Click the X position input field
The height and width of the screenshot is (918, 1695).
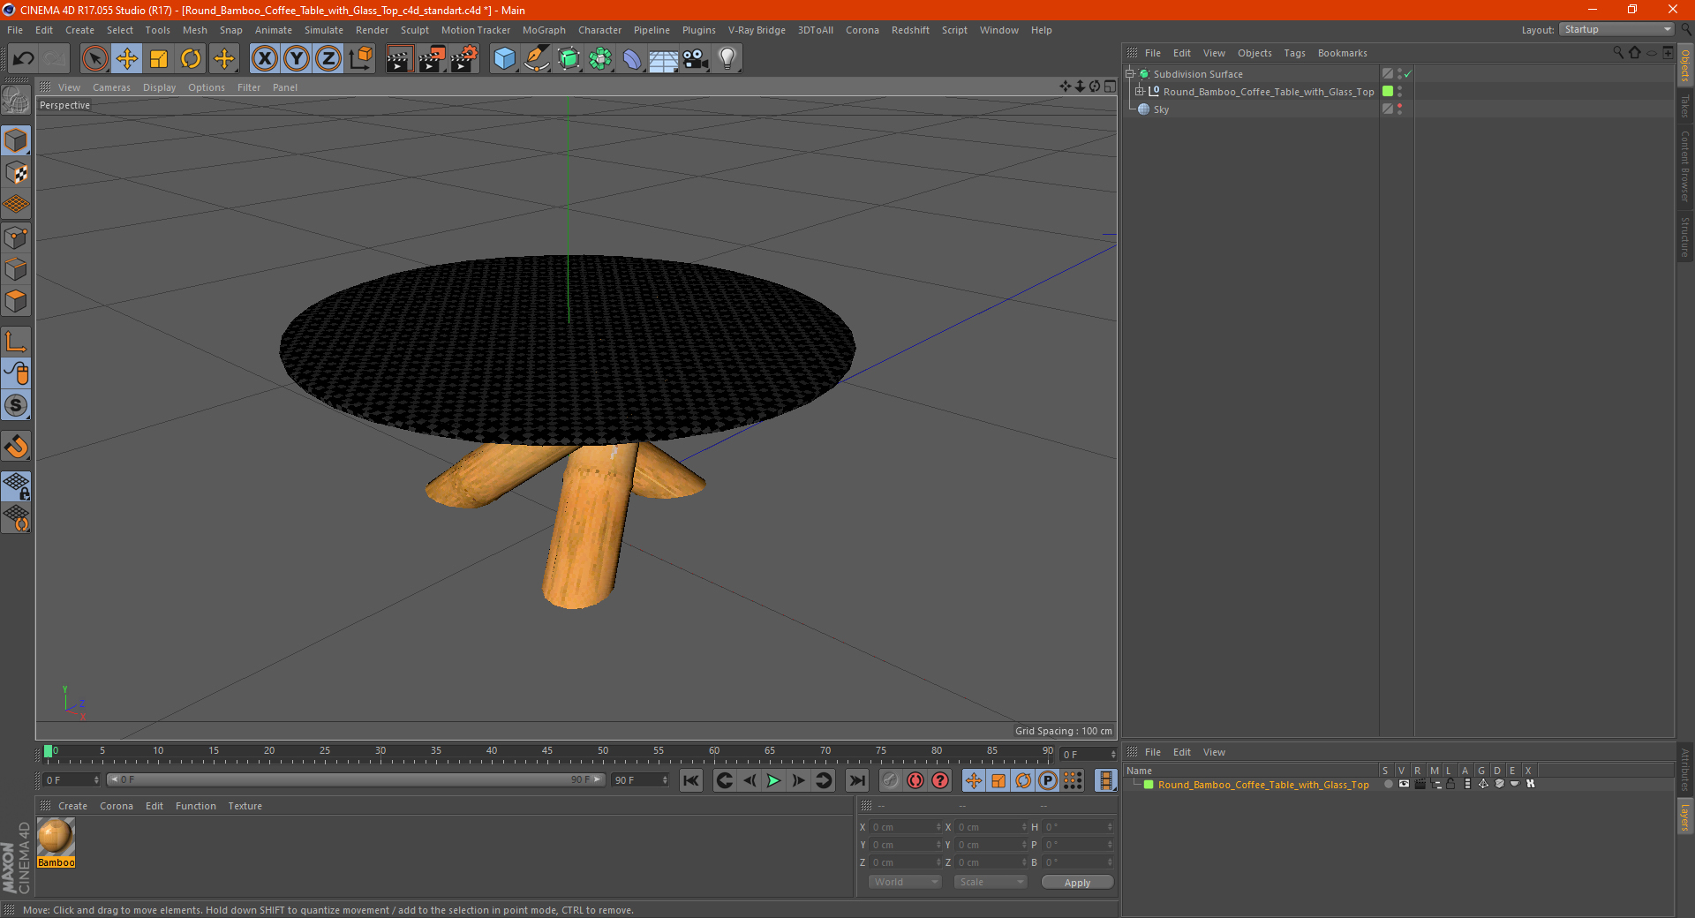pyautogui.click(x=907, y=827)
